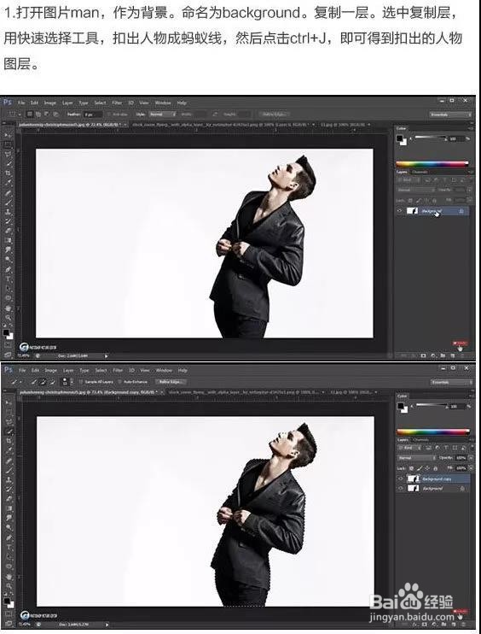
Task: Click New selection icon in upper options bar
Action: coord(30,114)
